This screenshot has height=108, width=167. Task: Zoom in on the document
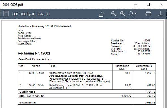tap(123, 14)
